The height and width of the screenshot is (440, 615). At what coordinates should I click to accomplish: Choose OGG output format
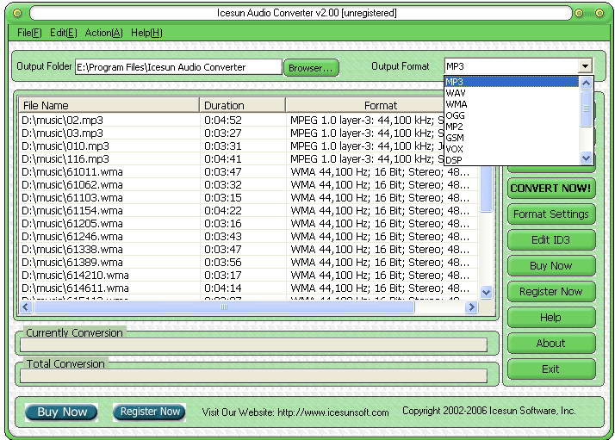(511, 115)
